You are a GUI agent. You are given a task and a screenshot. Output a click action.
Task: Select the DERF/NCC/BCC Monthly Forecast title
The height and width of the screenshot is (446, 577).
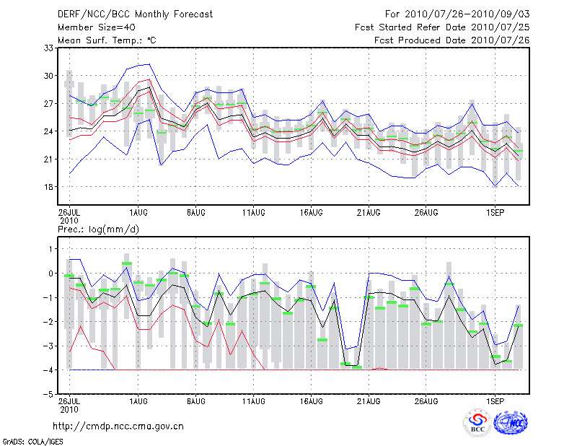coord(127,14)
